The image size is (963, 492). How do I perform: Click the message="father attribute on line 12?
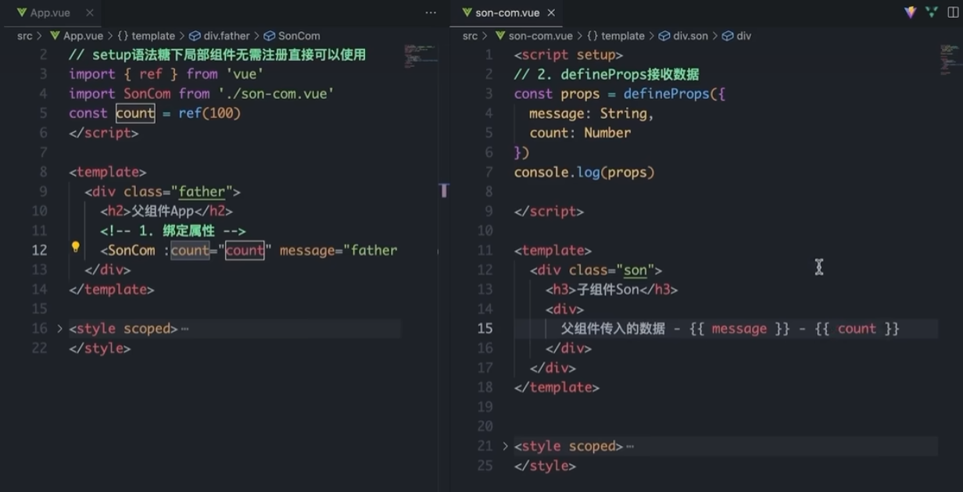338,251
